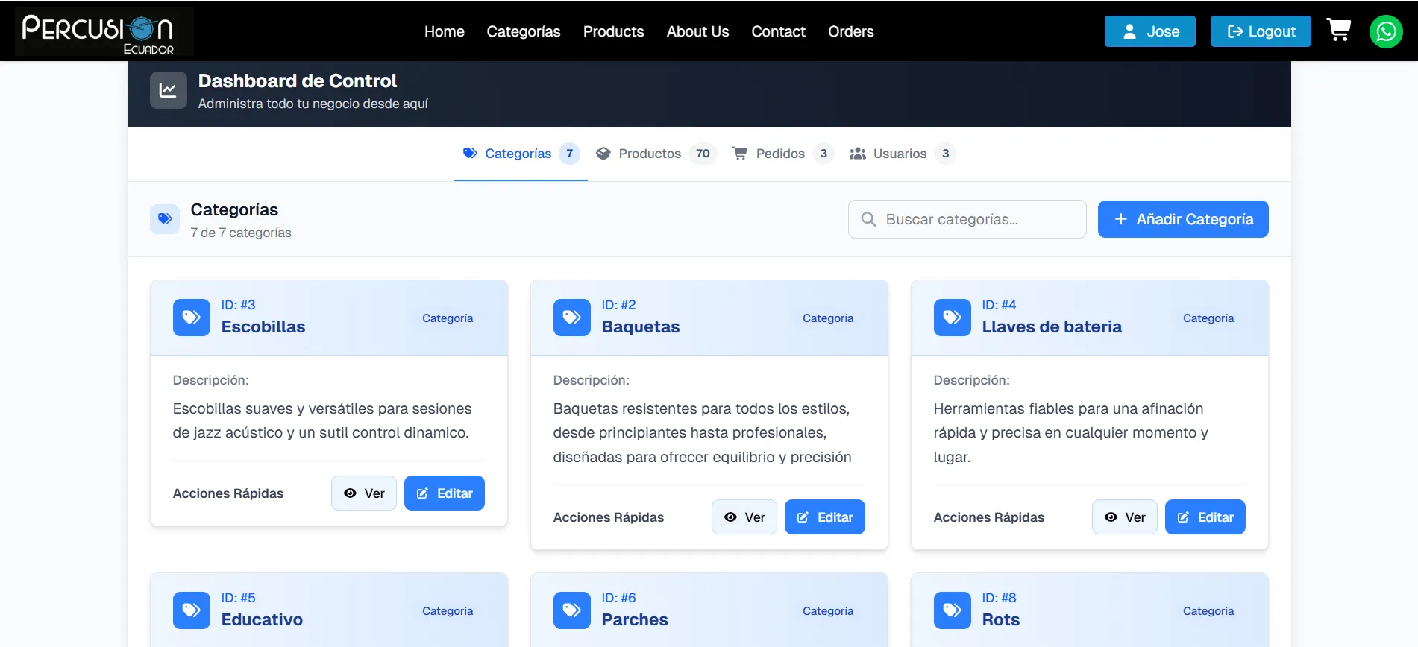Click the search magnifier icon
The image size is (1418, 647).
pyautogui.click(x=868, y=219)
